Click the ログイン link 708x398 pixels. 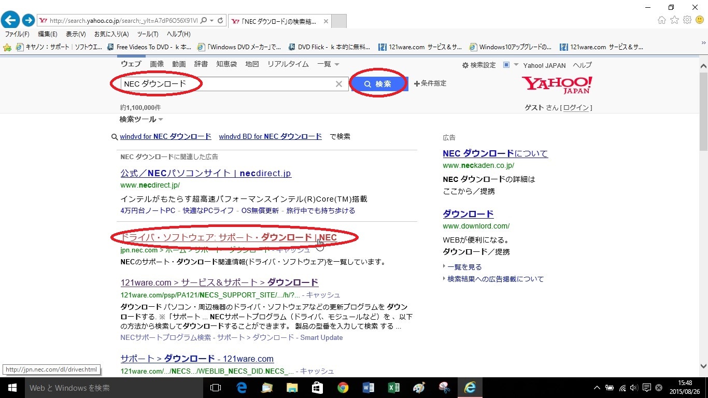tap(576, 108)
